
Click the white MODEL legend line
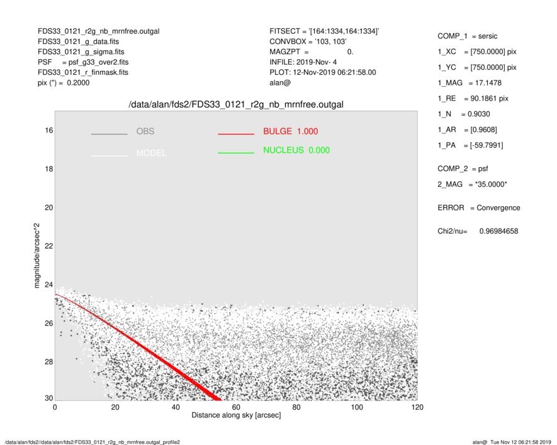tap(109, 155)
